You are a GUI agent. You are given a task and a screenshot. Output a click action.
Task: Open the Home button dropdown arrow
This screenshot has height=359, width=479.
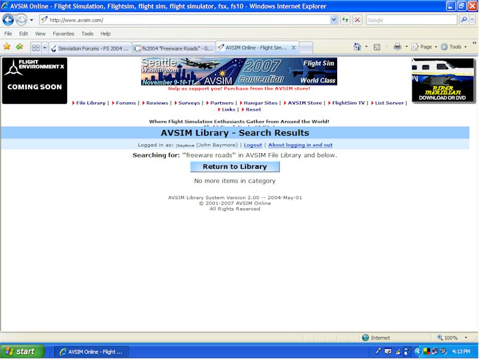366,47
